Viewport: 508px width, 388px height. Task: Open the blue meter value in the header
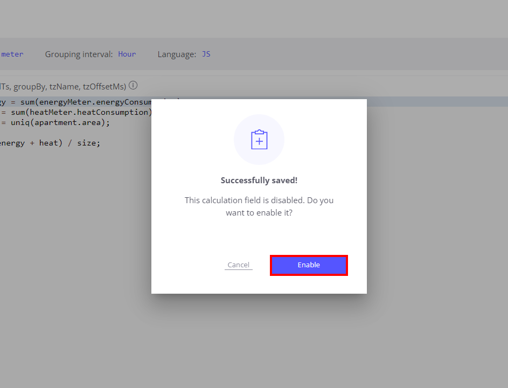click(12, 54)
